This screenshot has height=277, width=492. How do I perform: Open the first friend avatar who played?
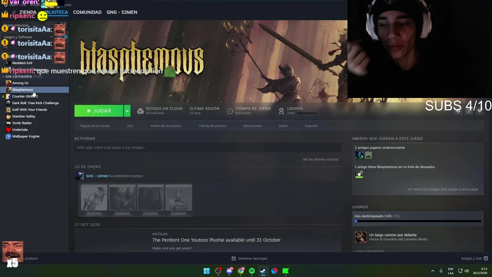coord(359,155)
